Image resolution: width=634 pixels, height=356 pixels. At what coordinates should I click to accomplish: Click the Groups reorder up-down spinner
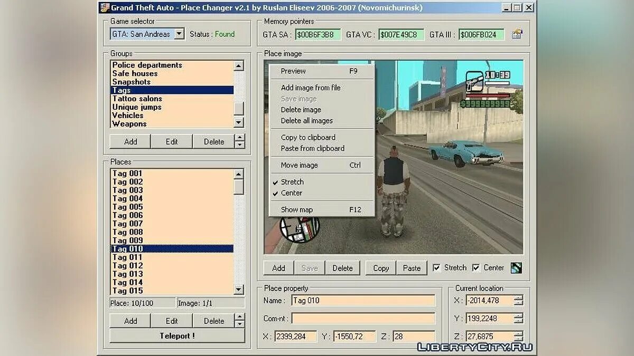click(x=240, y=141)
